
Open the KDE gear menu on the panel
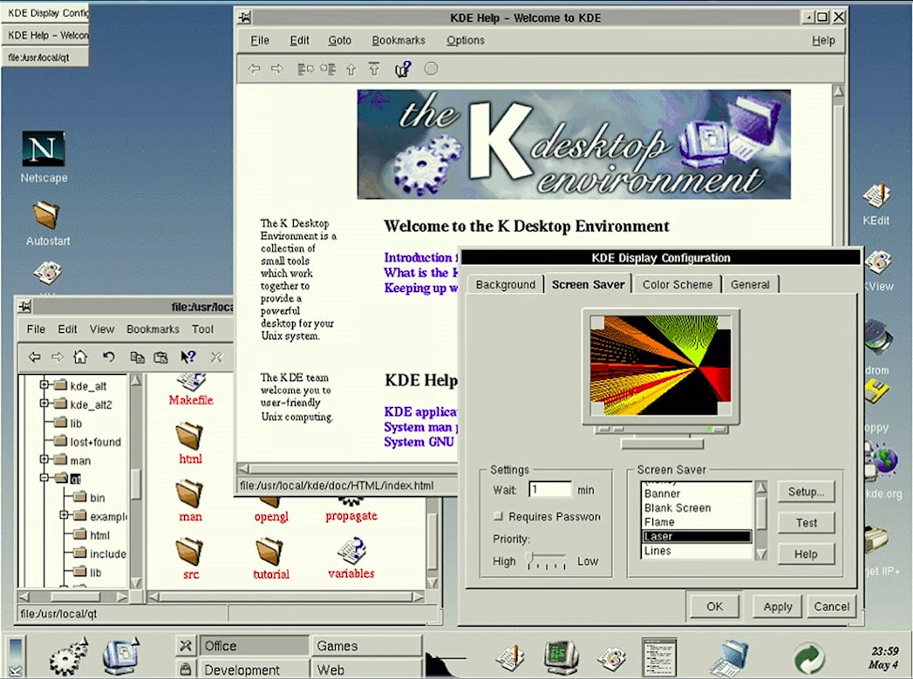[x=68, y=655]
